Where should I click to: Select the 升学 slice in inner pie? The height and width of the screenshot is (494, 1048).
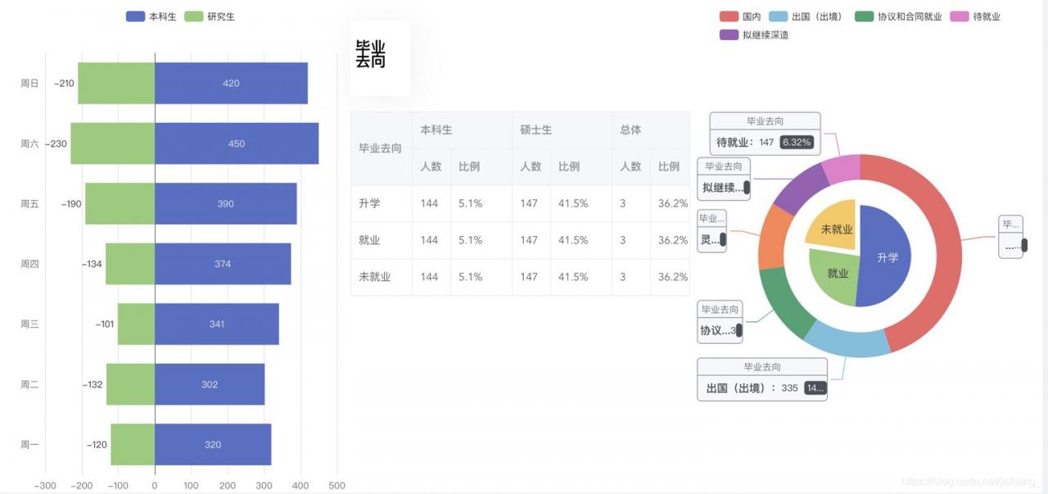coord(888,257)
